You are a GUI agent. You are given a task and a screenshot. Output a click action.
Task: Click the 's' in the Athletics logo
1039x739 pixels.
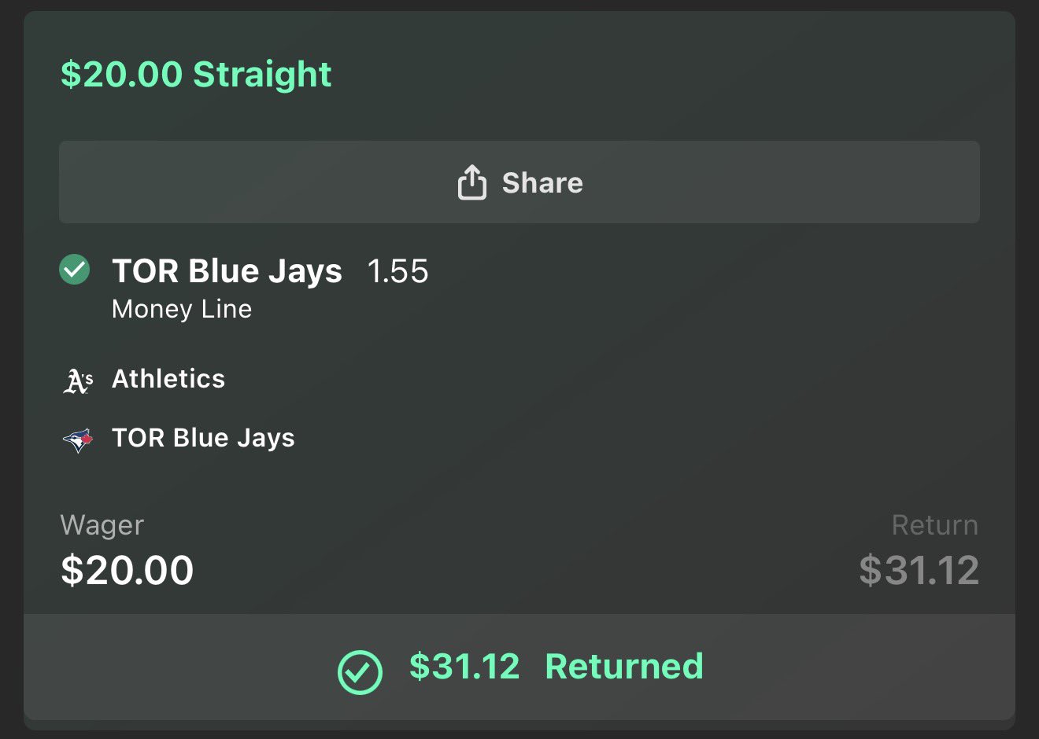tap(88, 377)
